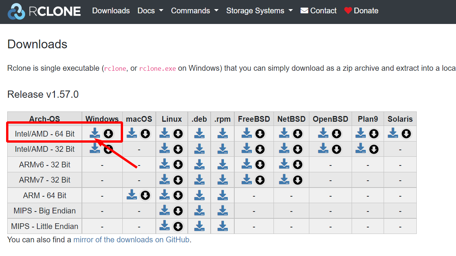The height and width of the screenshot is (256, 456).
Task: Download macOS Intel/AMD 64 Bit via blue icon
Action: (132, 133)
